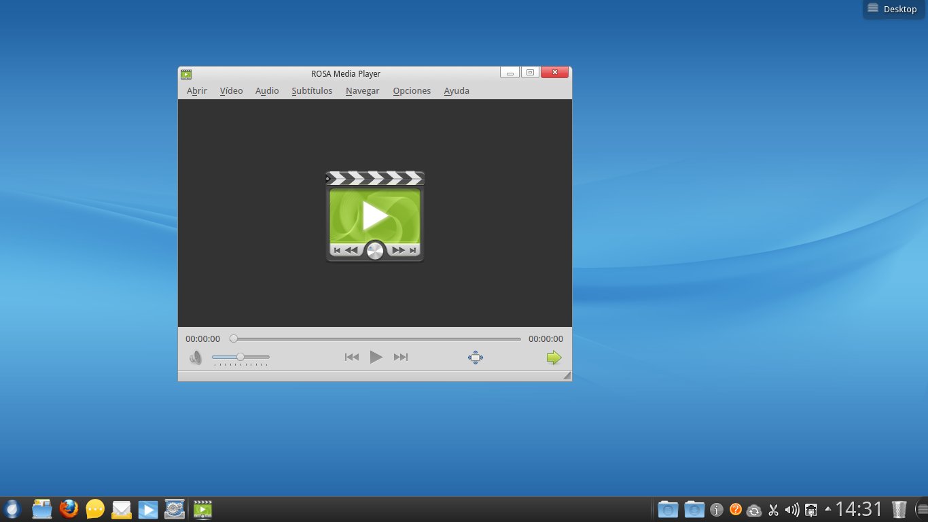Minimize the ROSA Media Player window
This screenshot has height=522, width=928.
point(510,72)
